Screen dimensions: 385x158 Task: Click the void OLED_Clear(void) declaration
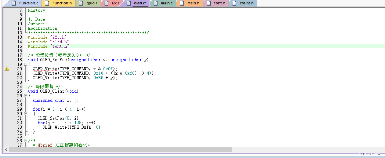click(x=53, y=91)
